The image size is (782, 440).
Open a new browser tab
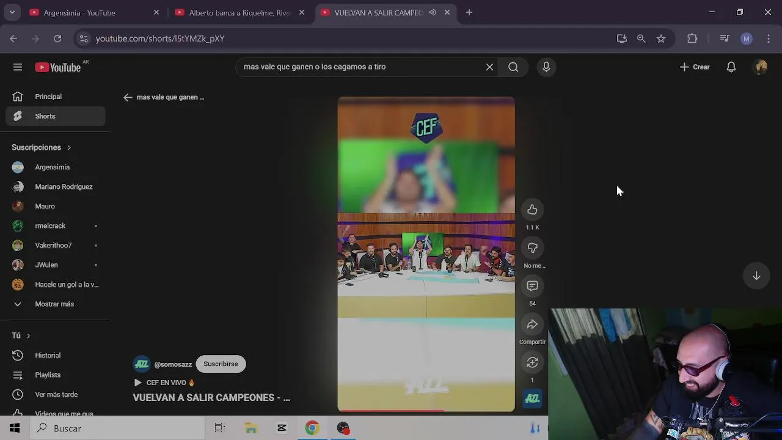click(x=469, y=12)
